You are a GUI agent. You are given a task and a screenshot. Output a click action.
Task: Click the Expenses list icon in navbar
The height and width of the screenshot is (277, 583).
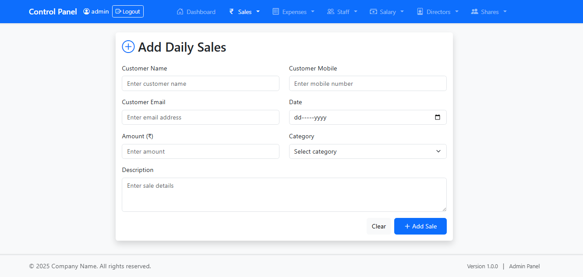(x=276, y=12)
